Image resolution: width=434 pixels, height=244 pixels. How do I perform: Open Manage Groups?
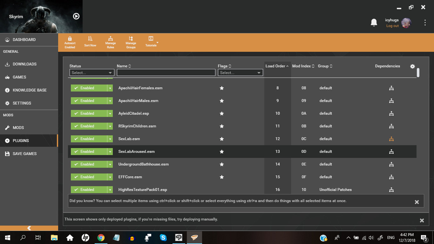coord(131,42)
